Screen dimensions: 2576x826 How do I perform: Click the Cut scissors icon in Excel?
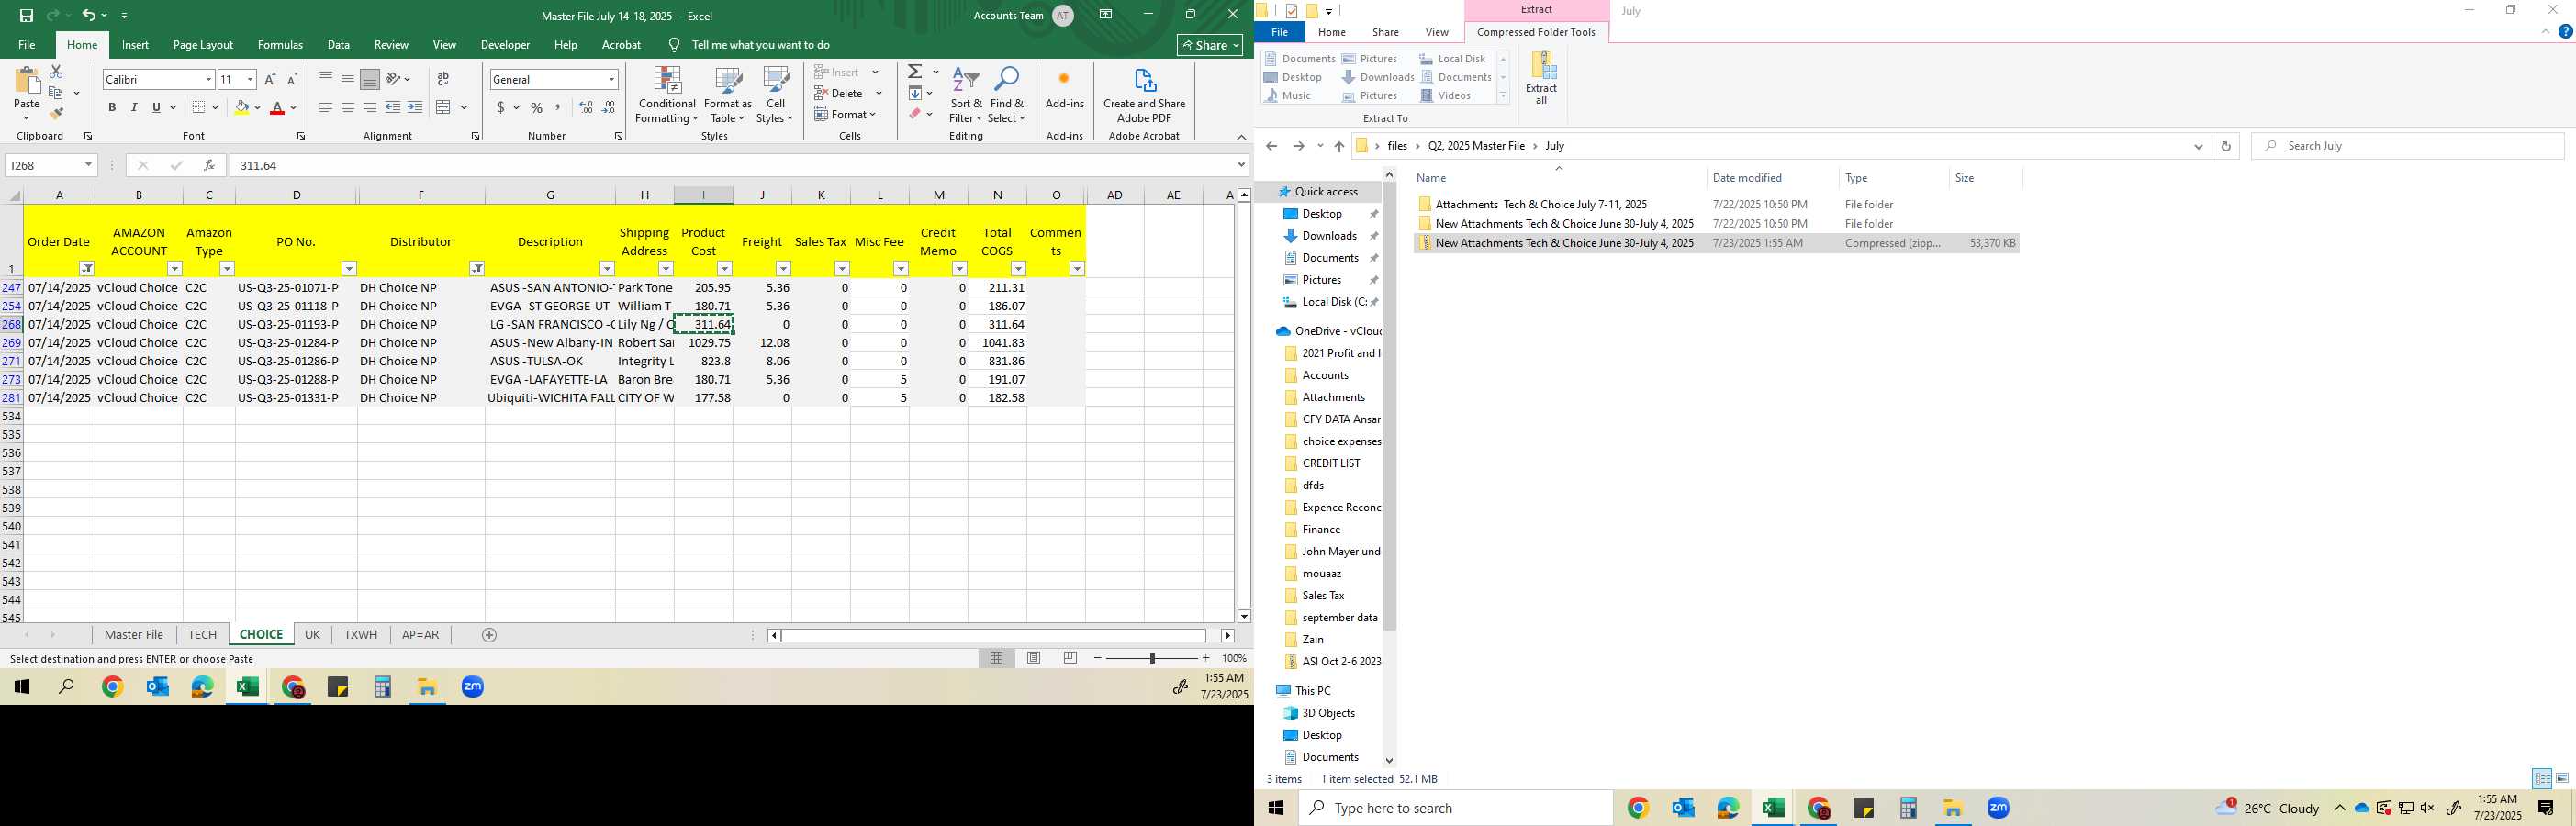pyautogui.click(x=56, y=72)
